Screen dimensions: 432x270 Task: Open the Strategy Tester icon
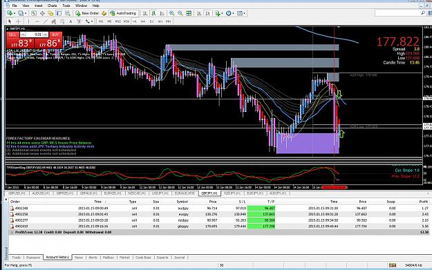[x=68, y=13]
